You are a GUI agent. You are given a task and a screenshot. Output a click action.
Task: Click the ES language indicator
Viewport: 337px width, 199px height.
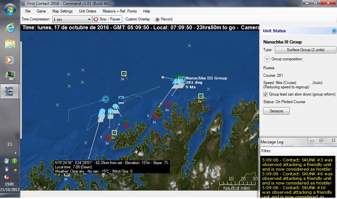[x=10, y=144]
